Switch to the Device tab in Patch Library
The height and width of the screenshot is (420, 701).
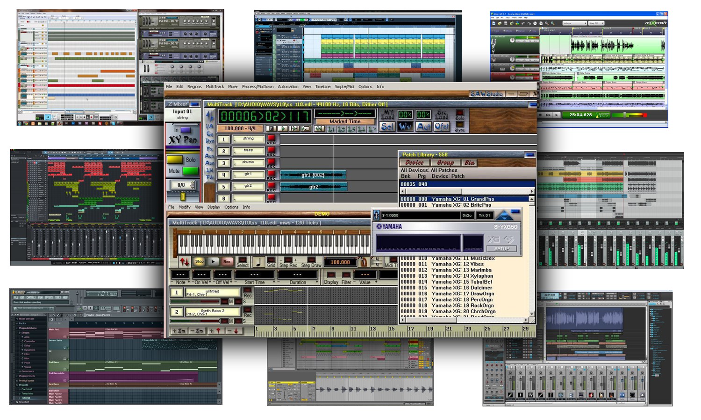pos(415,162)
